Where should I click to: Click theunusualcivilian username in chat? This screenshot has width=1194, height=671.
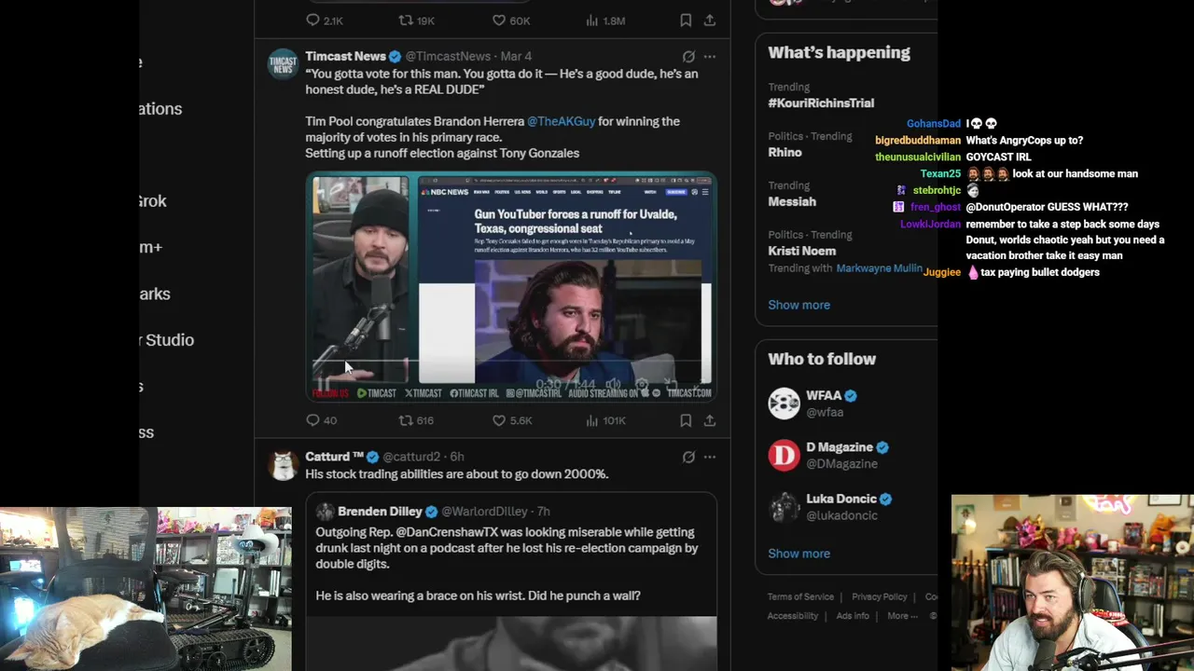click(x=918, y=157)
